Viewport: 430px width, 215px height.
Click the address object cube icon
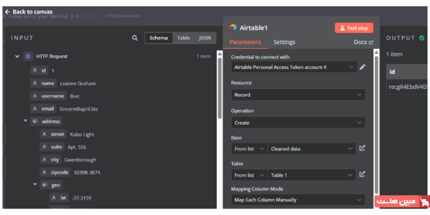point(35,121)
